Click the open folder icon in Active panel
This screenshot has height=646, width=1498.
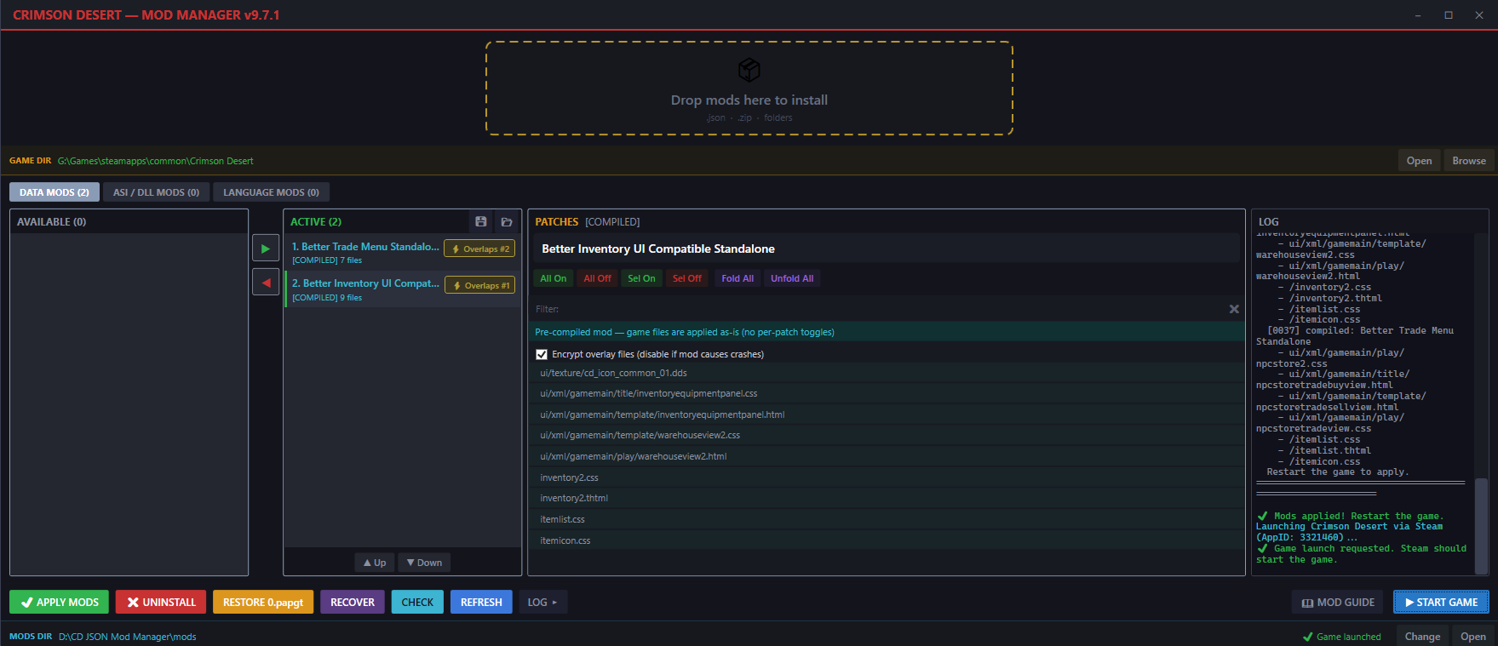coord(507,221)
